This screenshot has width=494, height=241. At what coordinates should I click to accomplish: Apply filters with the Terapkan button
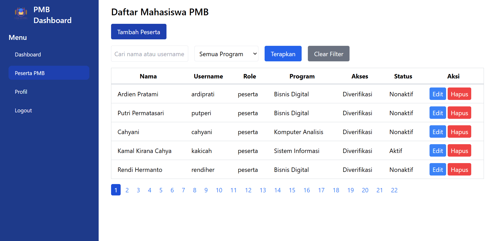tap(283, 54)
